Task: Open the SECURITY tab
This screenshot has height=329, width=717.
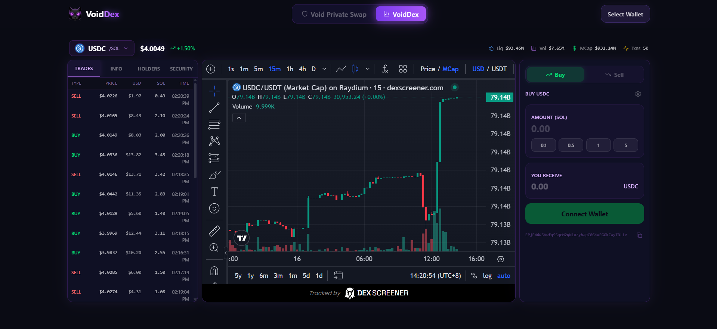Action: [x=181, y=69]
